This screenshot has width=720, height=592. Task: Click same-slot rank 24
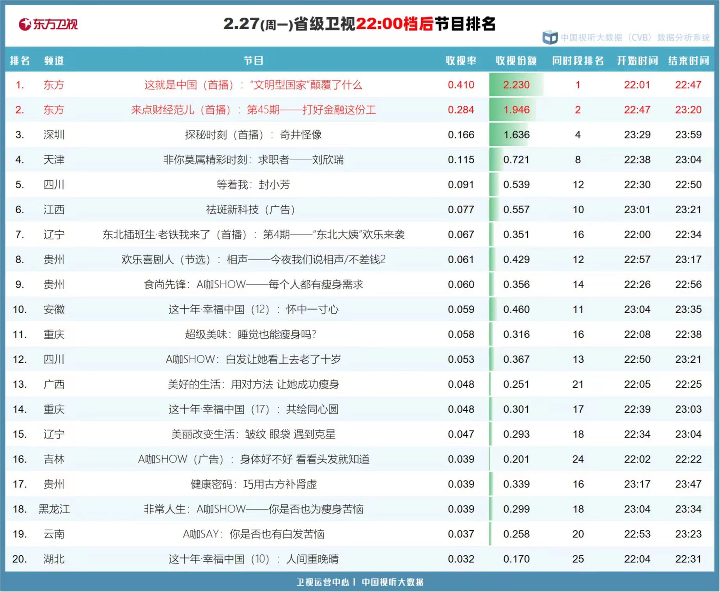[x=578, y=459]
